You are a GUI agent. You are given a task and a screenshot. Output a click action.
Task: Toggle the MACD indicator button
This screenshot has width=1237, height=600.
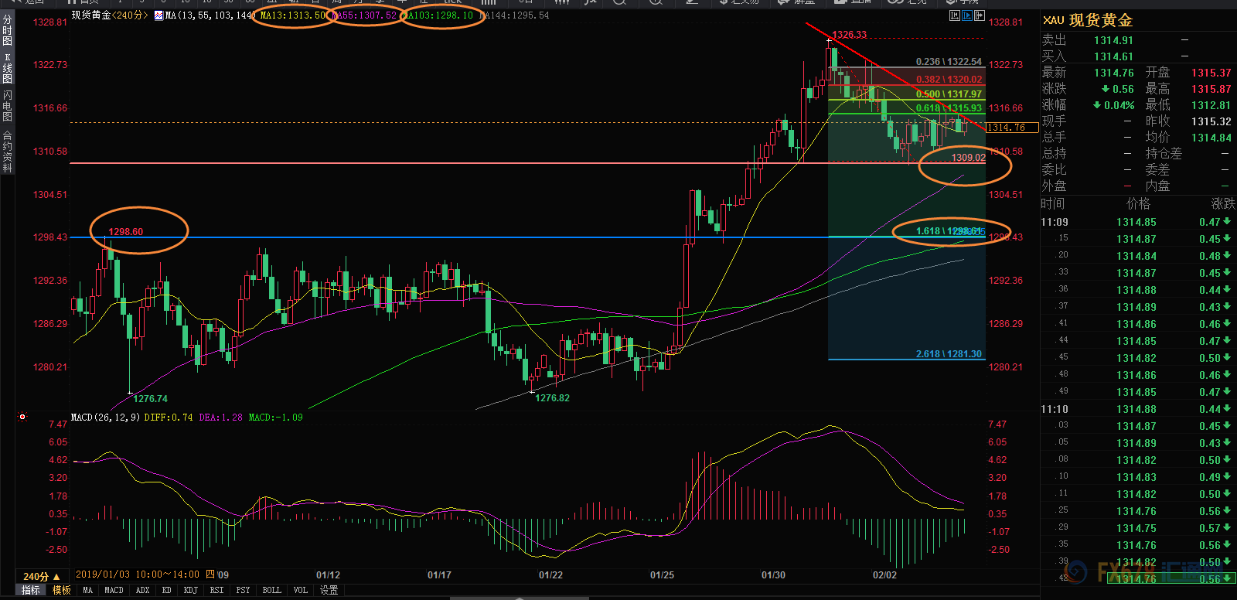point(114,590)
